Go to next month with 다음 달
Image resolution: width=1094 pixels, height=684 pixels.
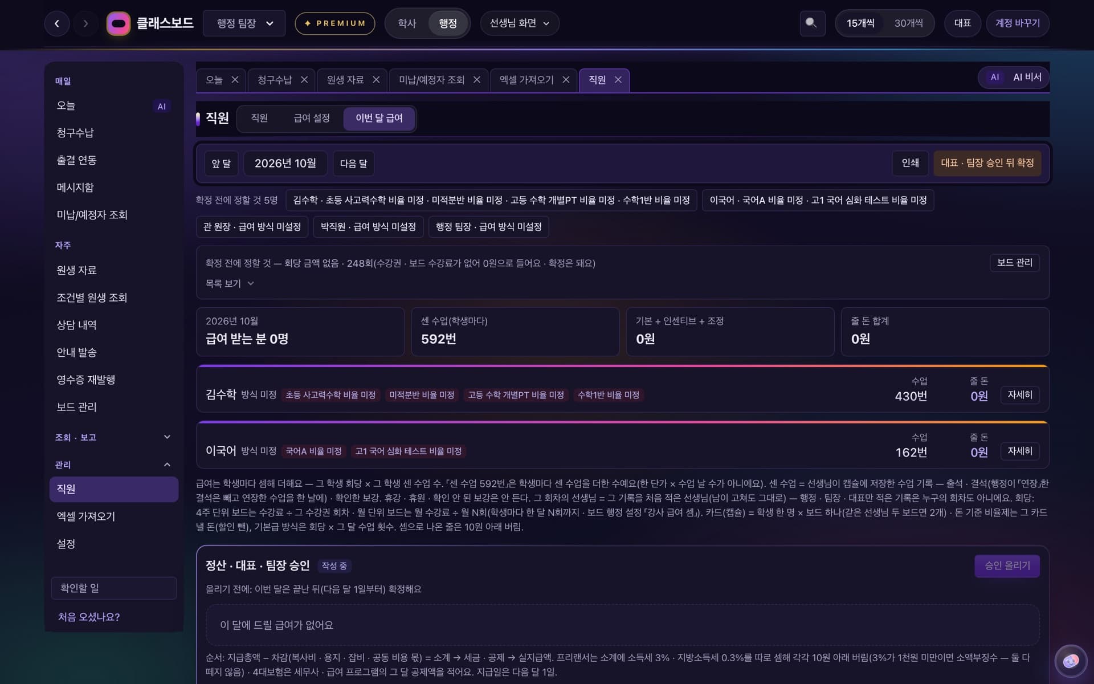(353, 164)
